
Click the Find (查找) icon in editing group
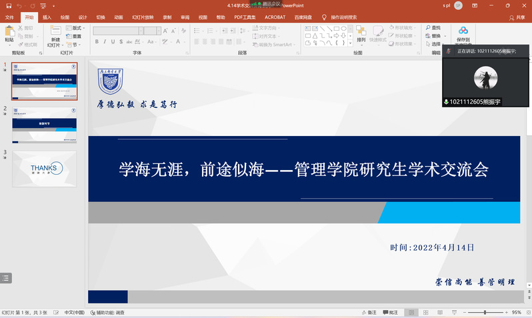[433, 28]
